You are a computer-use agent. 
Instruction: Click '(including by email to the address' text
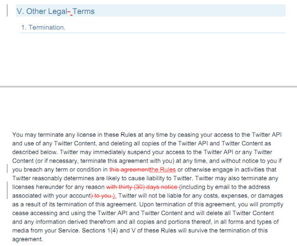point(225,187)
